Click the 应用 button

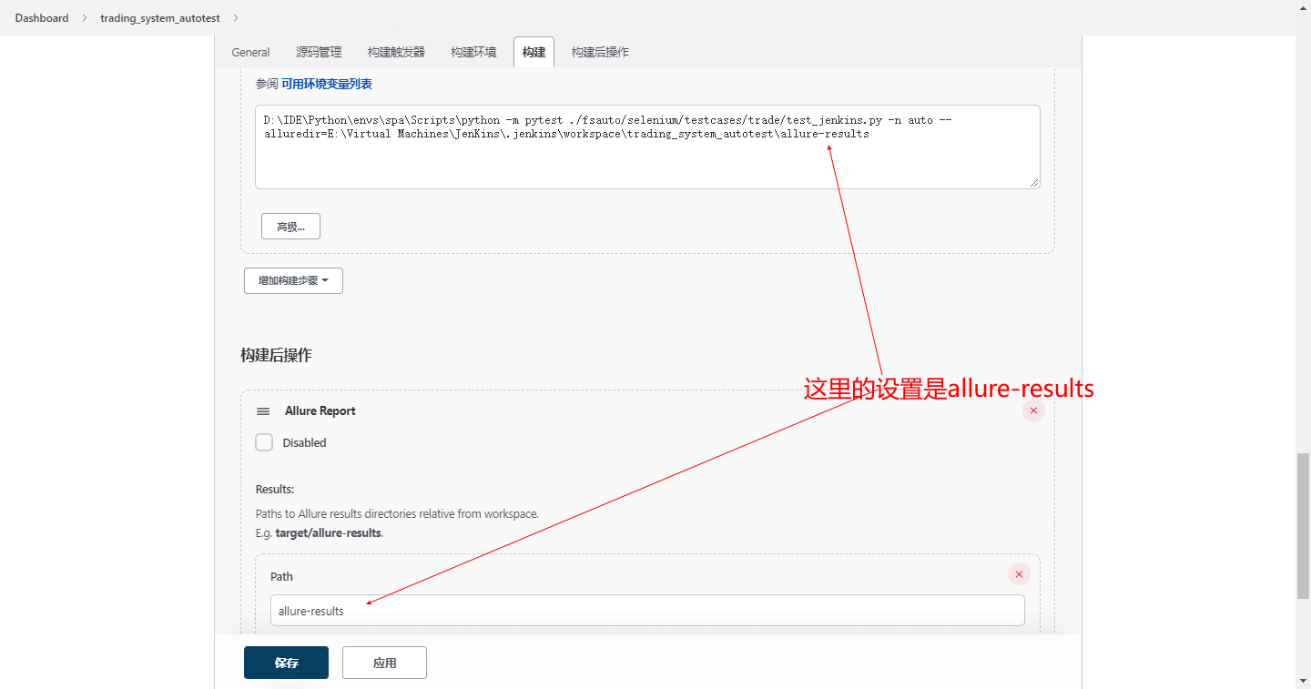384,663
